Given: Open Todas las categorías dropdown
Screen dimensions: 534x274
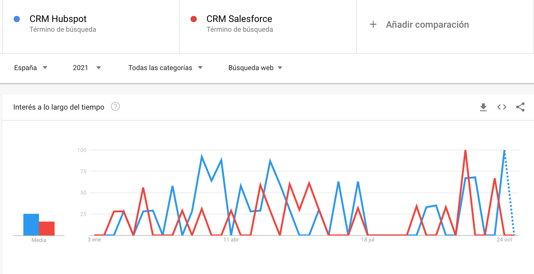Looking at the screenshot, I should click(165, 68).
